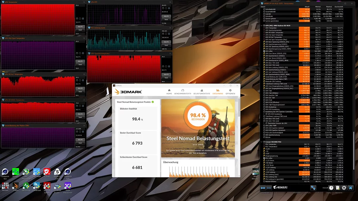Click Auto Fit in the CPU PPT graph

pos(166,16)
